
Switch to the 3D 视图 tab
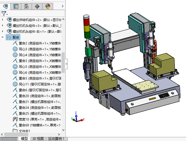(38, 139)
